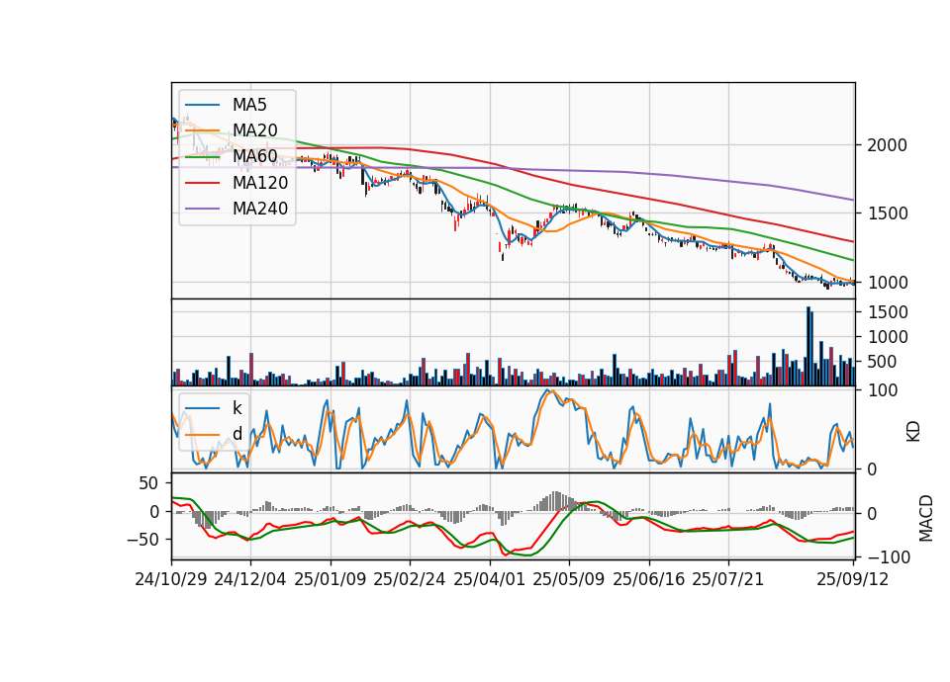Click the 2000 price axis tick label

pyautogui.click(x=887, y=145)
